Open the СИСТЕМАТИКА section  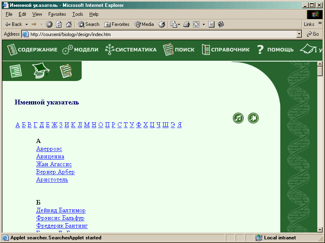pyautogui.click(x=131, y=50)
